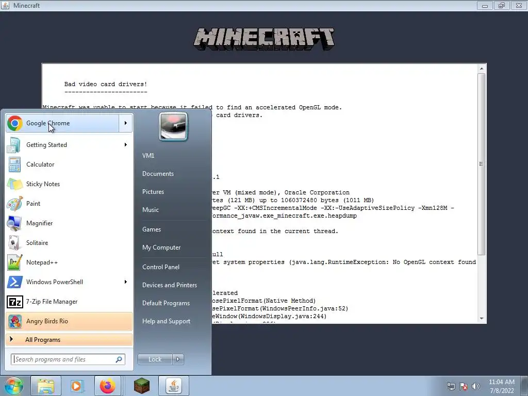Click the user account picture in the Start menu
Image resolution: width=528 pixels, height=396 pixels.
click(x=173, y=126)
